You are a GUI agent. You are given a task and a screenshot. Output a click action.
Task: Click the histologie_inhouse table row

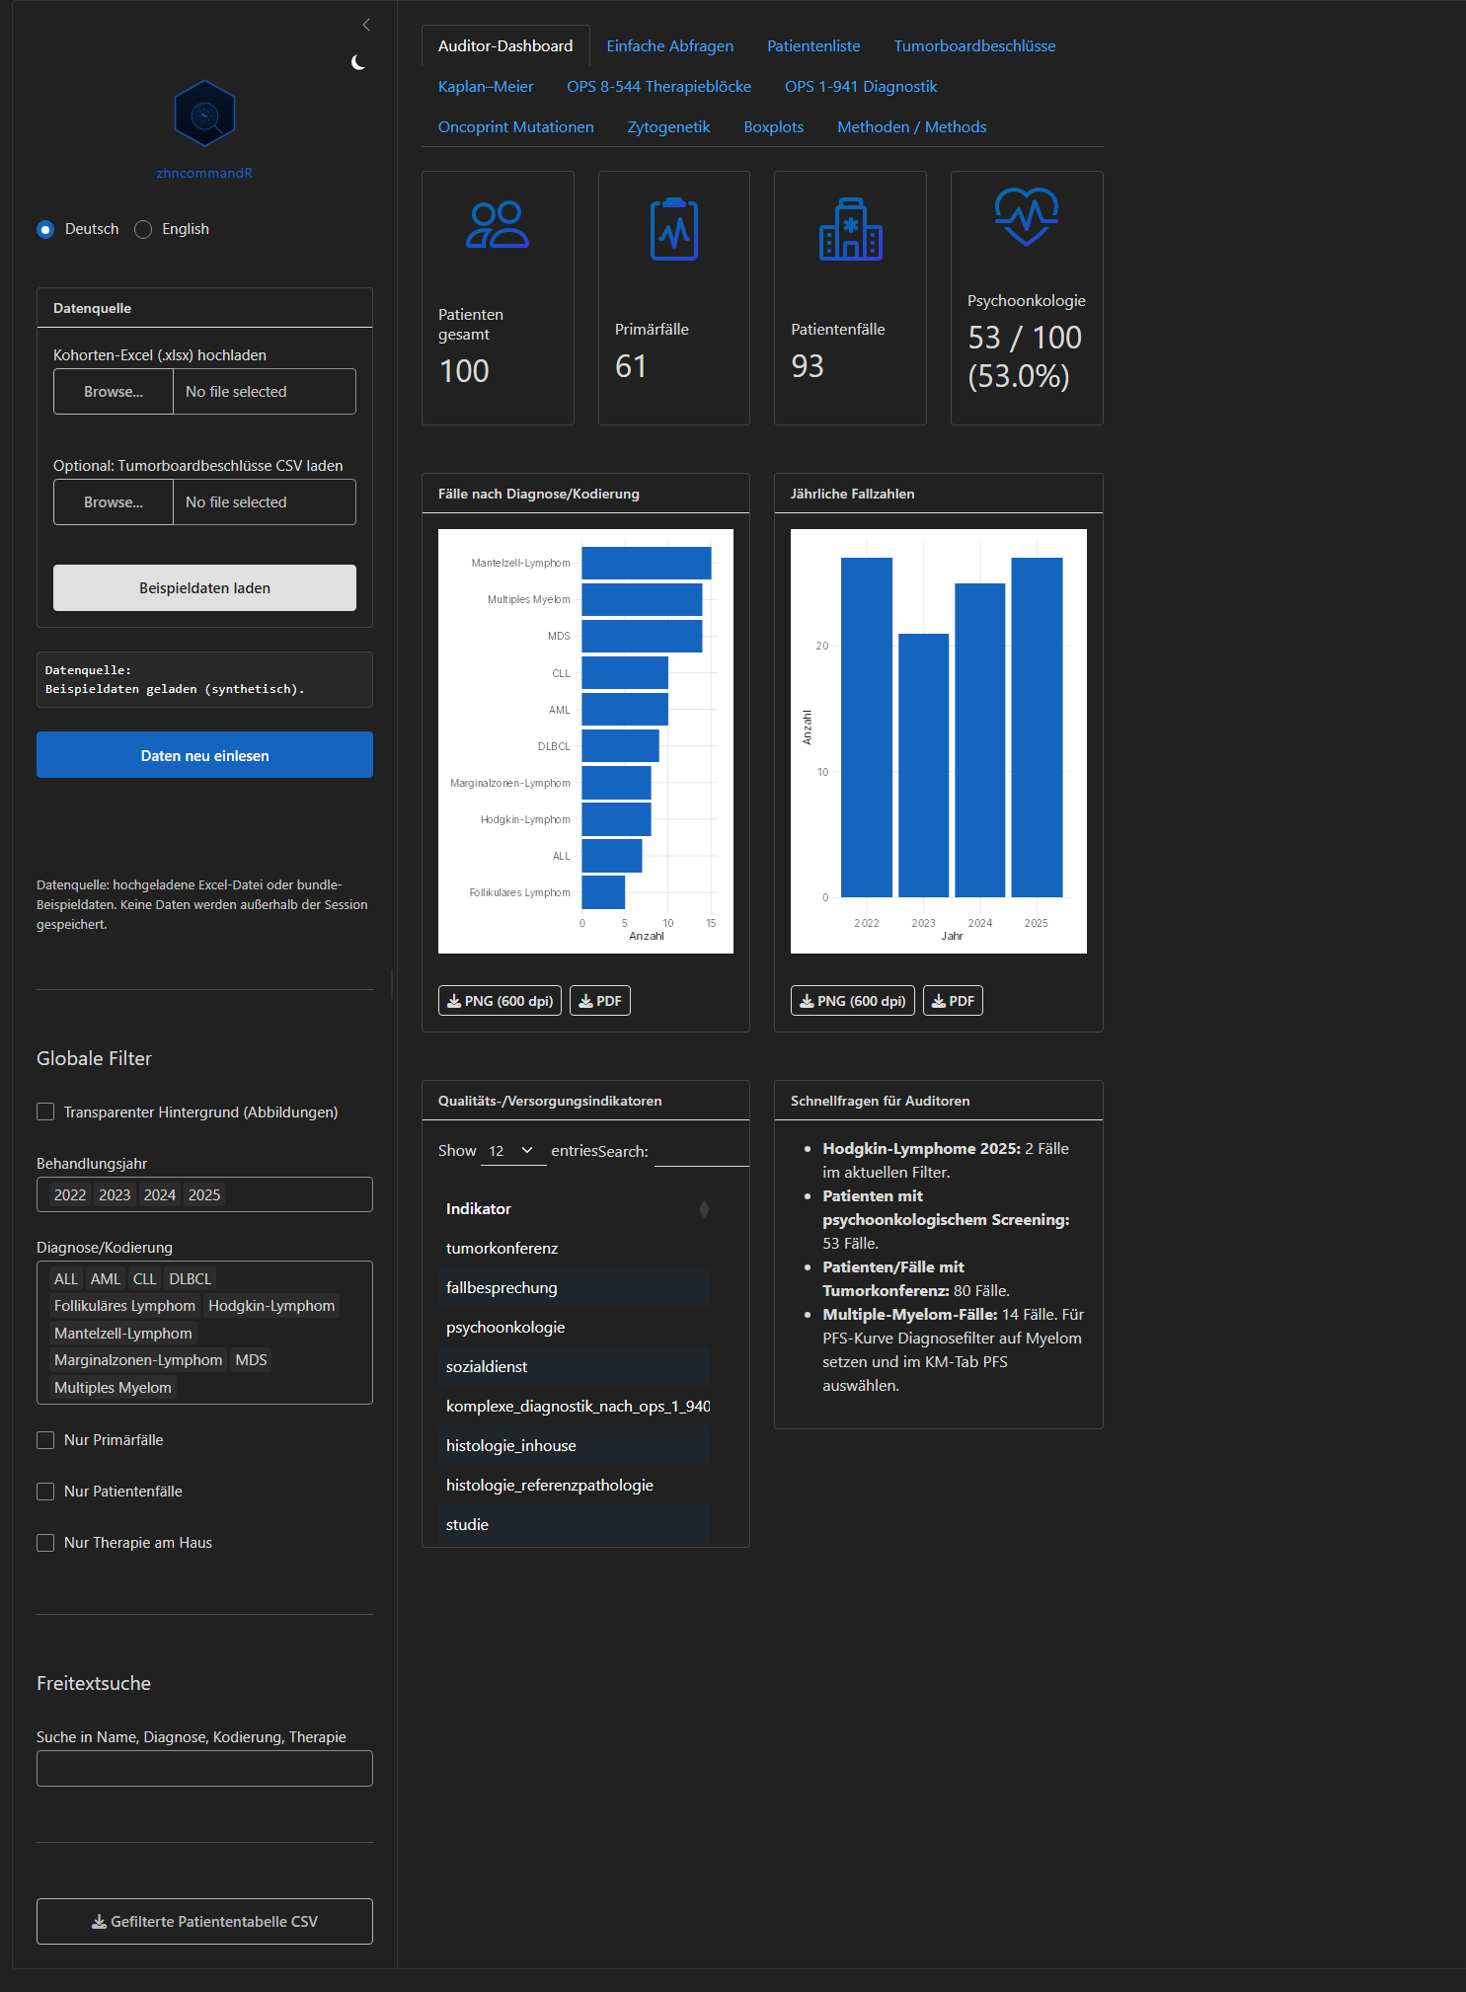574,1446
